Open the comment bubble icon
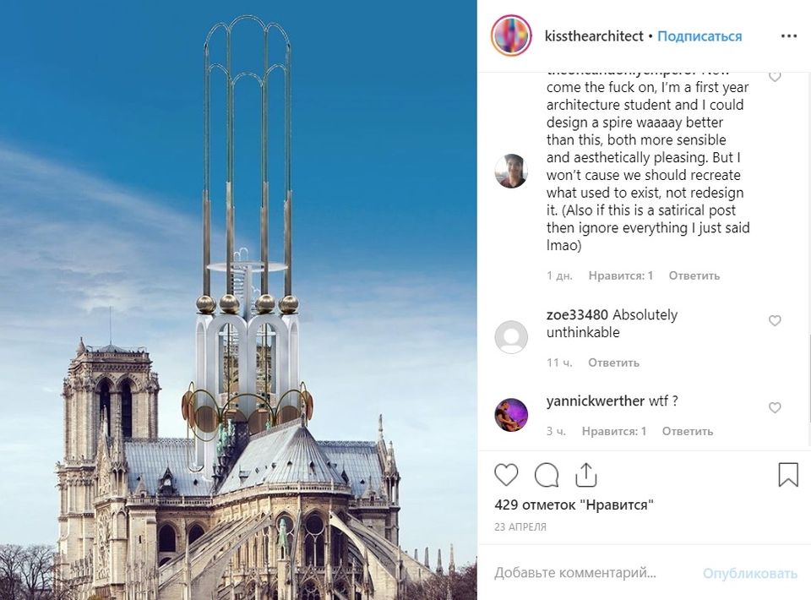Screen dimensions: 811x600 547,475
